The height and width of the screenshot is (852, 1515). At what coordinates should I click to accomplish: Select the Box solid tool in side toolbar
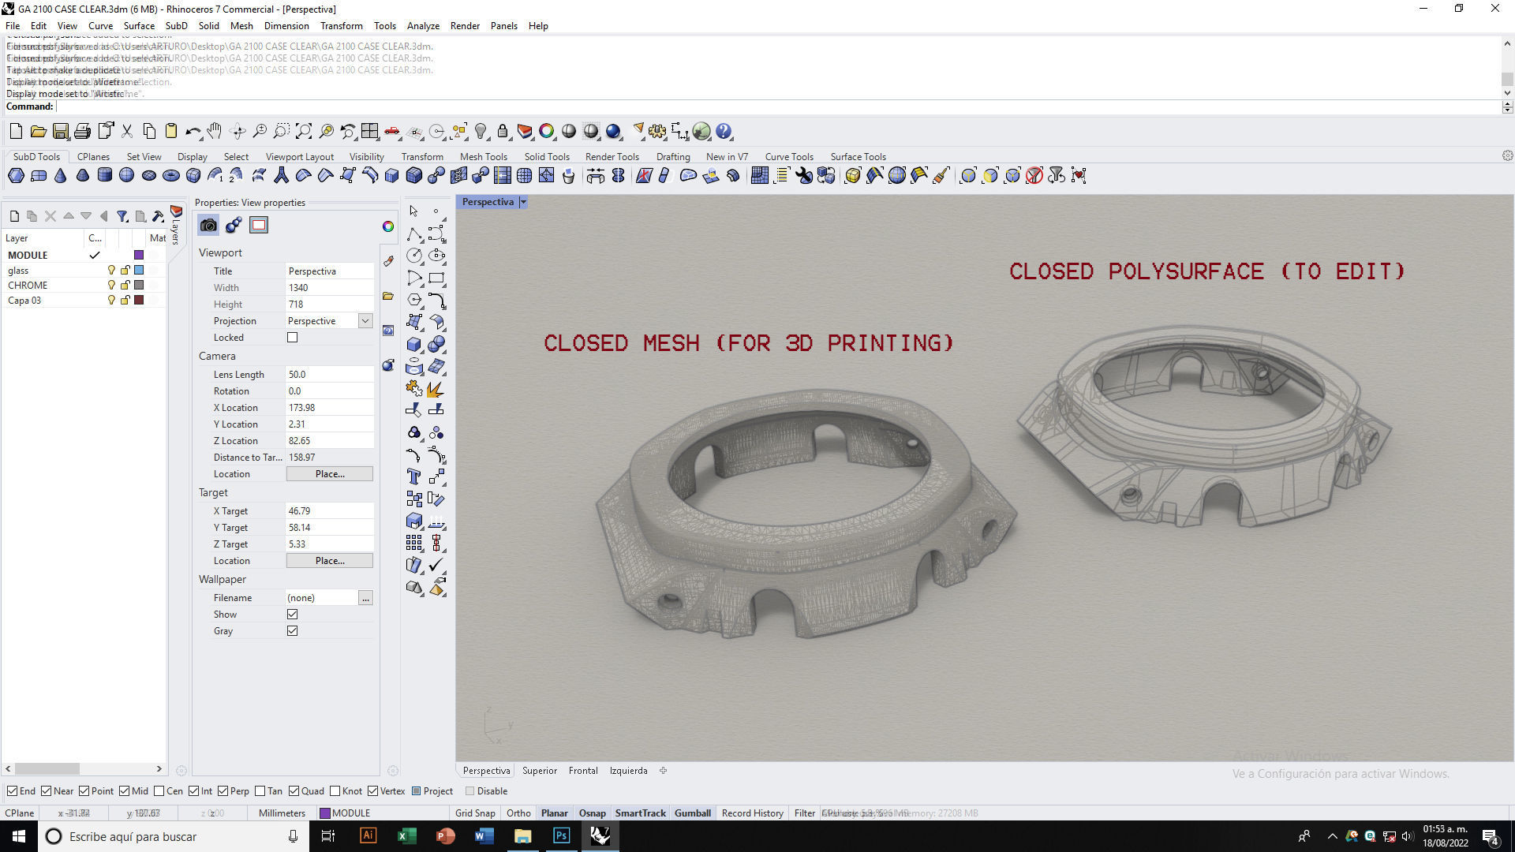click(413, 344)
